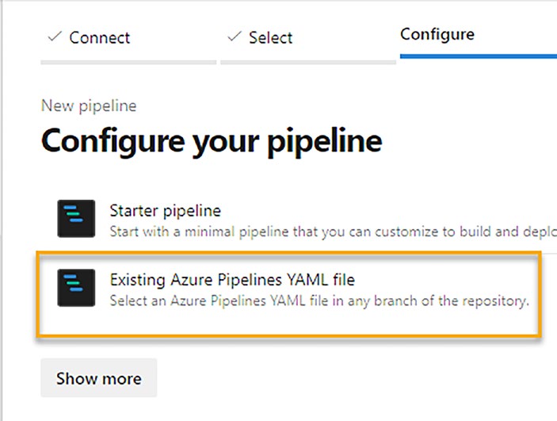Click the New pipeline label
The width and height of the screenshot is (557, 421).
pyautogui.click(x=89, y=105)
